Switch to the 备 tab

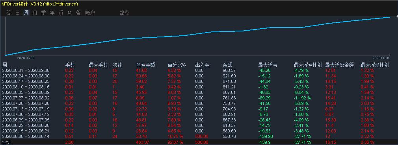tap(78, 13)
